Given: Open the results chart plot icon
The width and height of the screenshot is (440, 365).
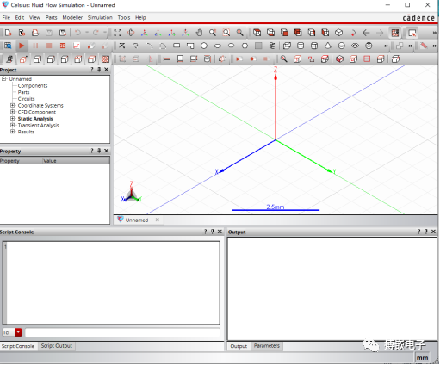Looking at the screenshot, I should [77, 46].
